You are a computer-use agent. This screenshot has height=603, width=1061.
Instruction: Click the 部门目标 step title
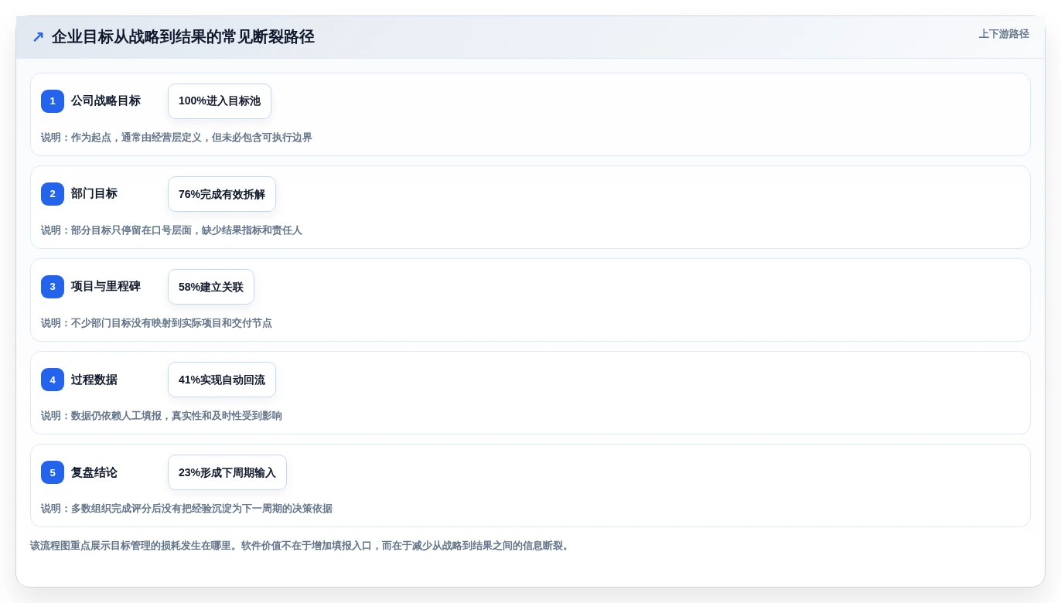(x=94, y=194)
